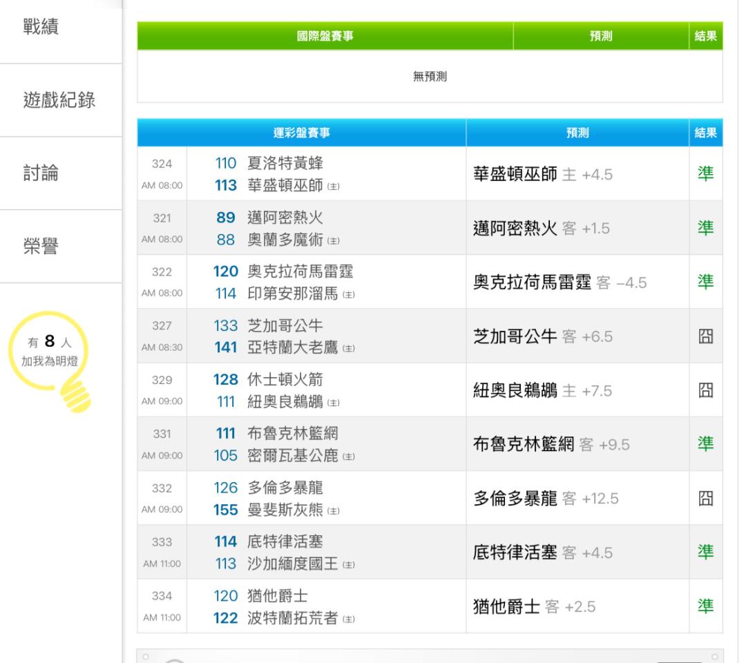Click the 預測 header in 運彩盤 table
746x663 pixels.
[577, 133]
